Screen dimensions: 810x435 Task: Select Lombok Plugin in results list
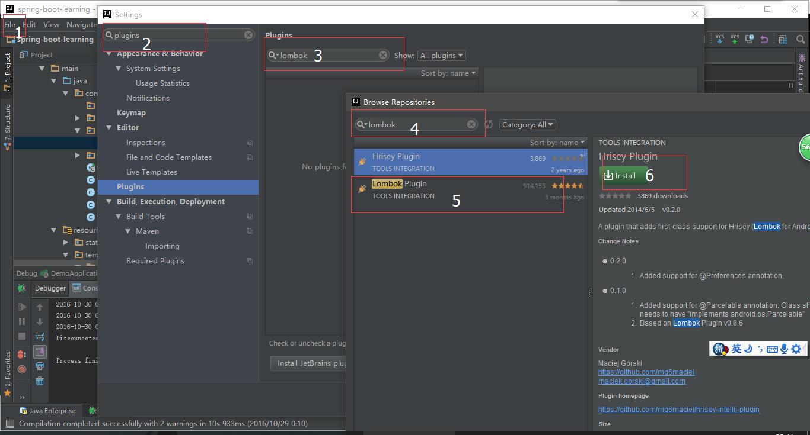470,189
